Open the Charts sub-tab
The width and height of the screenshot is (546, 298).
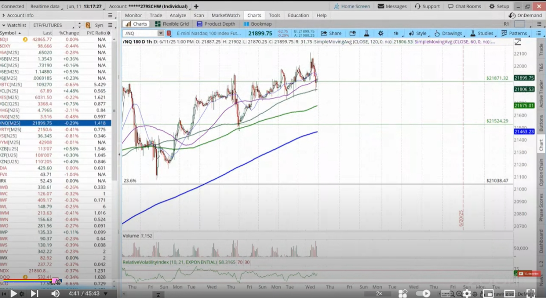point(136,24)
